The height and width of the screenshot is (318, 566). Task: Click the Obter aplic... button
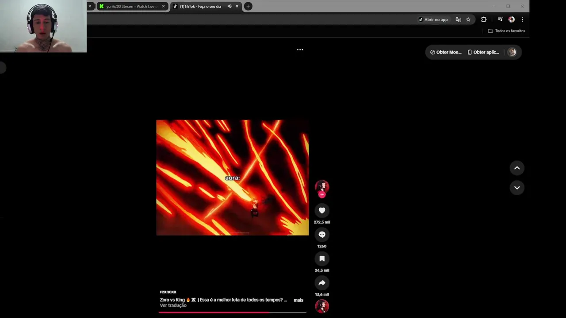pyautogui.click(x=483, y=52)
